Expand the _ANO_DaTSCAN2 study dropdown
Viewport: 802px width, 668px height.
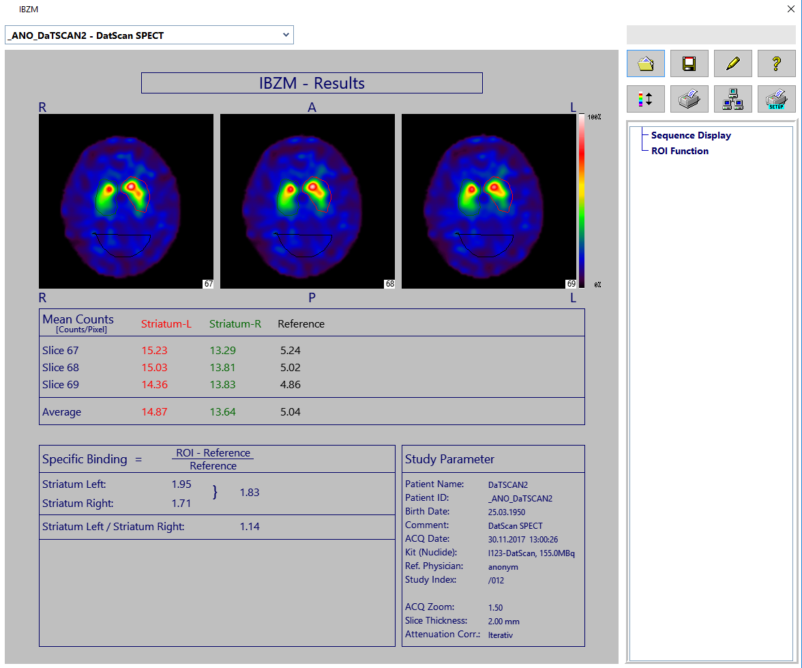click(286, 35)
